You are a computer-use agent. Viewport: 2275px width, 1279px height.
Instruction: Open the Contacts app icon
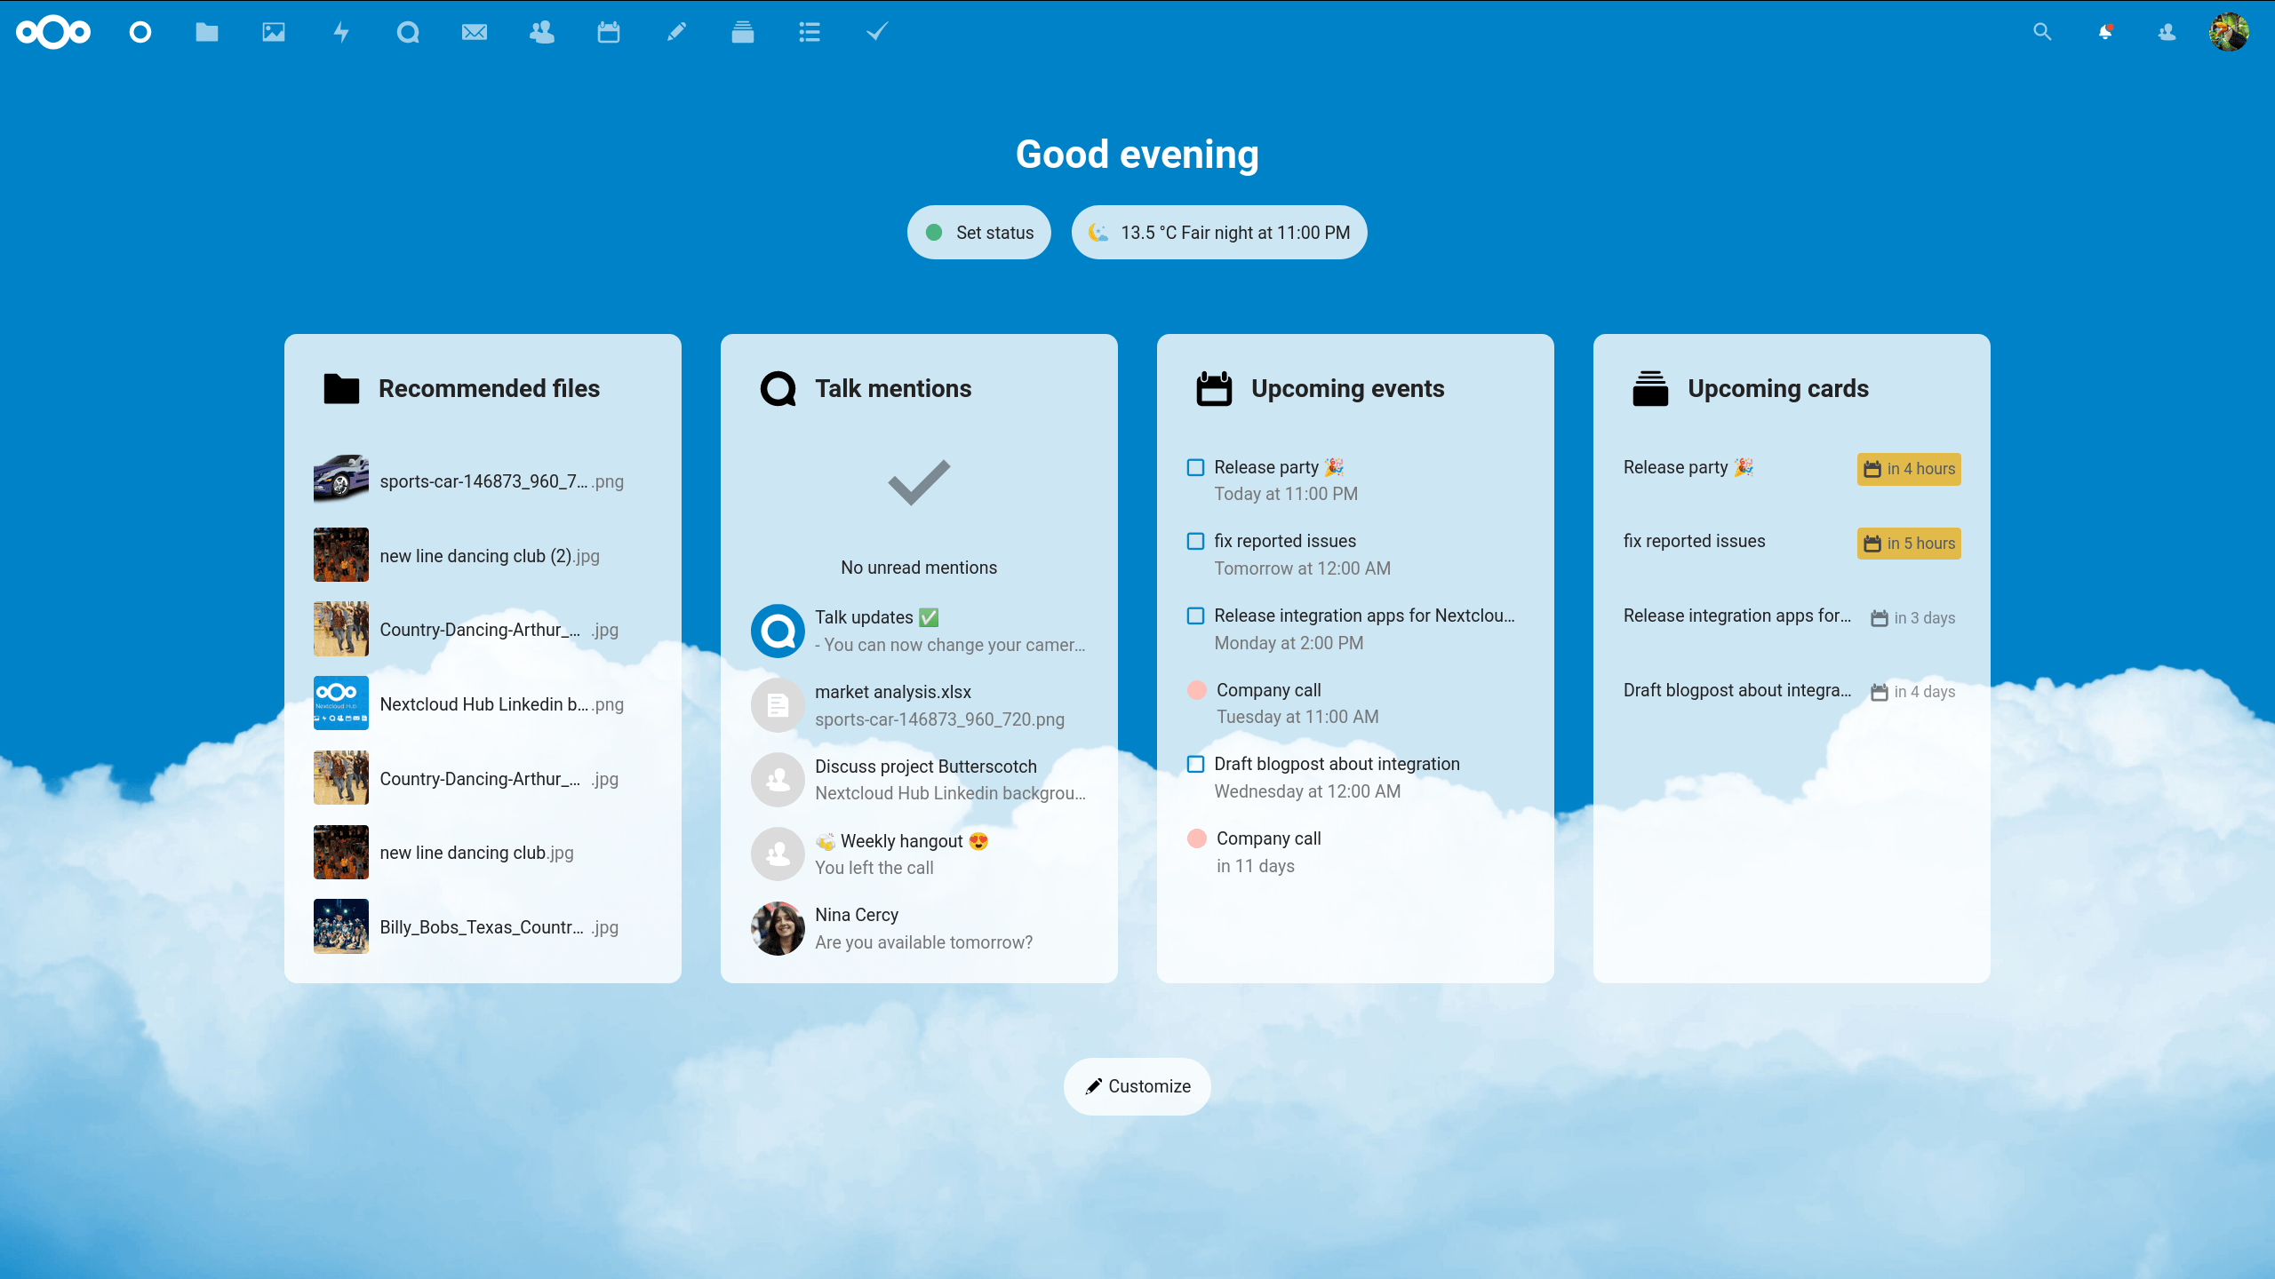coord(542,31)
